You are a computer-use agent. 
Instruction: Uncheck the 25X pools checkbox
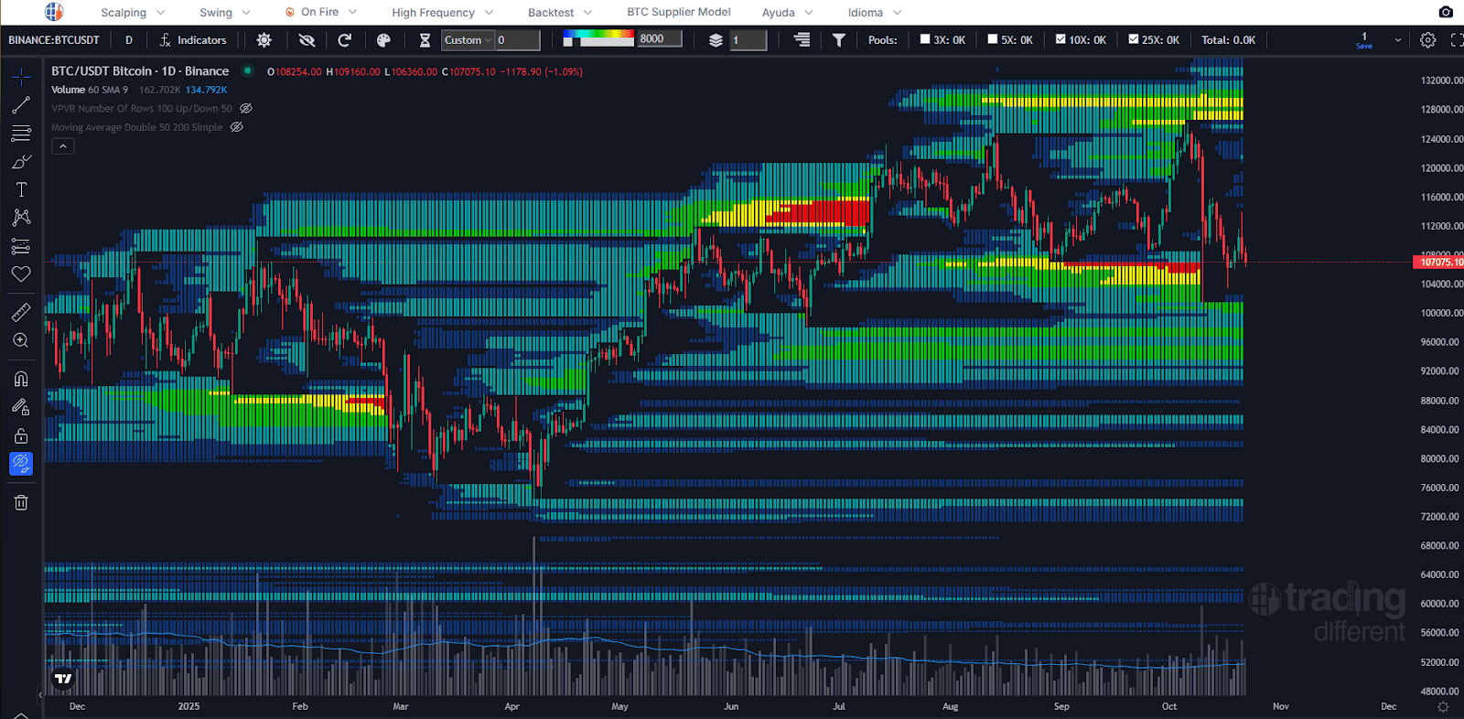pos(1134,39)
